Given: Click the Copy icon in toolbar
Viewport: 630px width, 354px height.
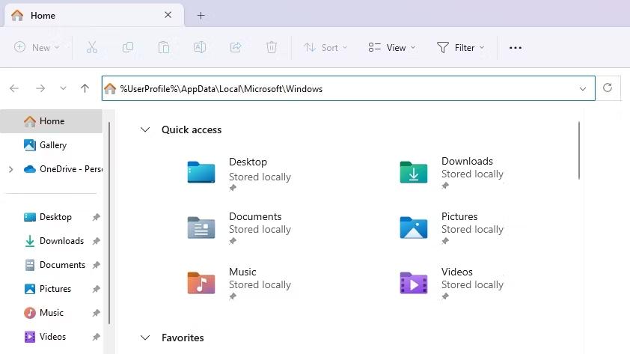Looking at the screenshot, I should [x=128, y=47].
